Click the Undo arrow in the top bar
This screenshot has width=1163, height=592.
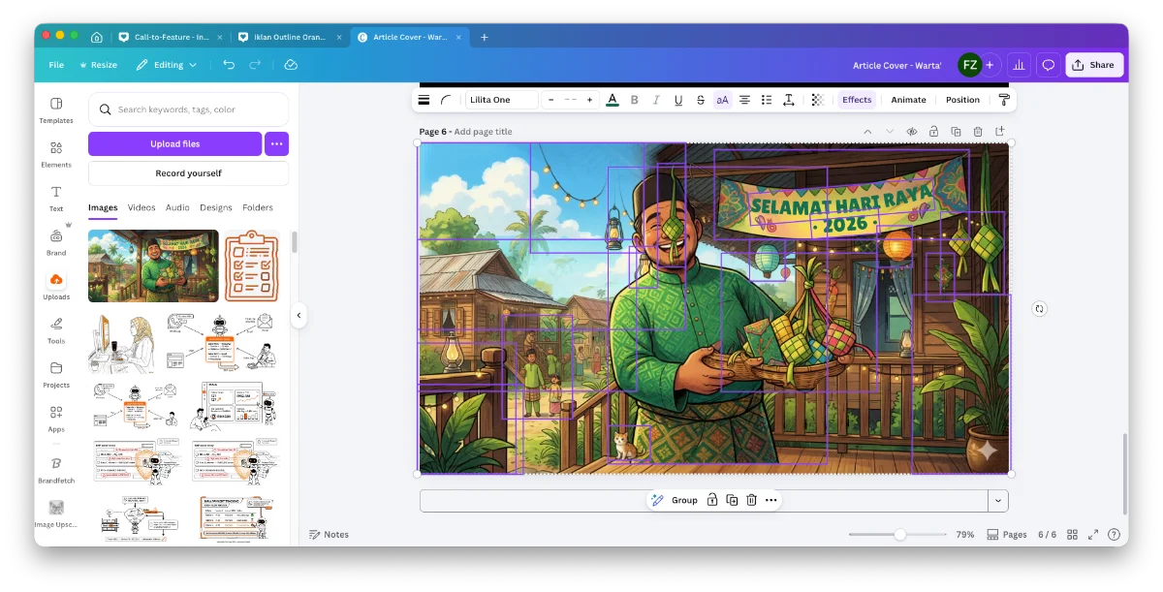(x=229, y=65)
